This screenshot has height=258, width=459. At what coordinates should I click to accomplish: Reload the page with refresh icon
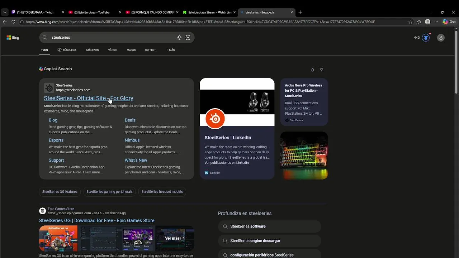[13, 22]
